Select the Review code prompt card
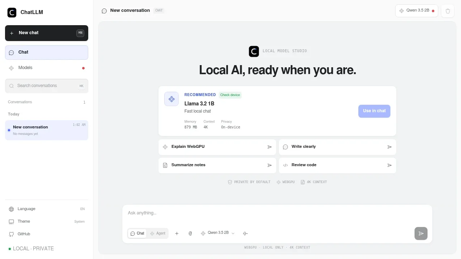Screen dimensions: 461x259 (x=337, y=165)
